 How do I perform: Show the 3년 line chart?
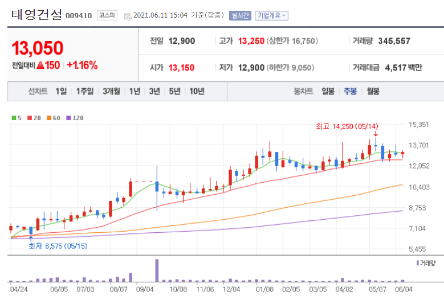(154, 91)
